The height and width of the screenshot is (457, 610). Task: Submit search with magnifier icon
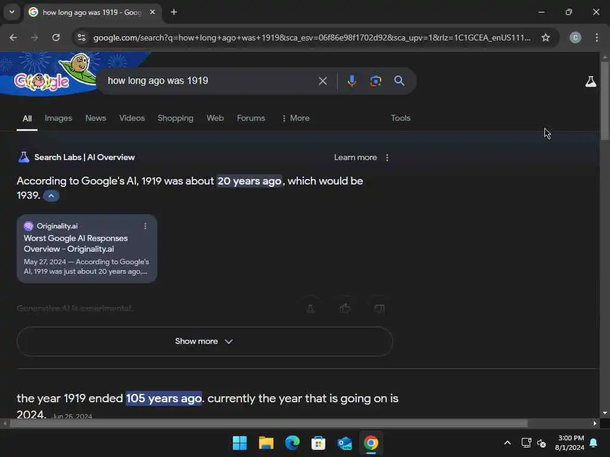point(399,81)
